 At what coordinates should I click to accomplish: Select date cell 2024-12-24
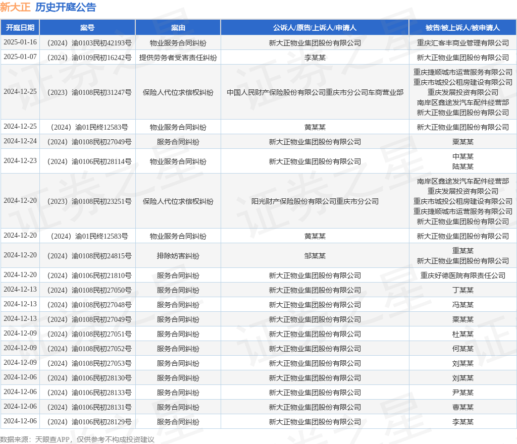tap(20, 141)
